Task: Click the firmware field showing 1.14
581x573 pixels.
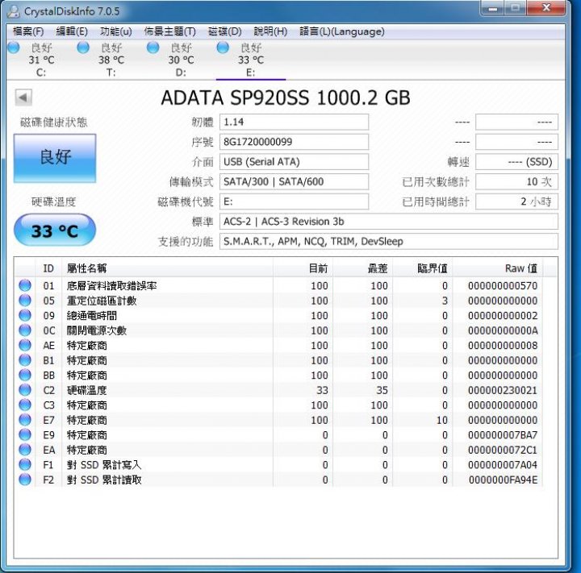Action: click(295, 122)
